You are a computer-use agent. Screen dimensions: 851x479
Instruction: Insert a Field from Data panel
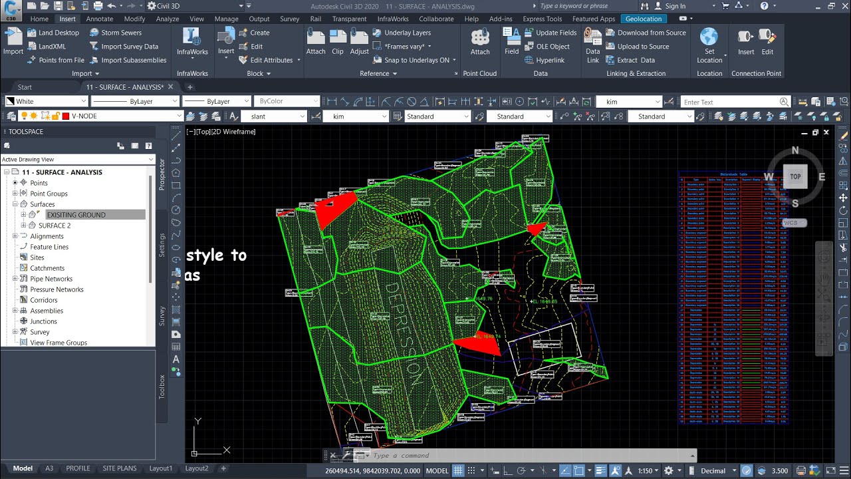[511, 41]
